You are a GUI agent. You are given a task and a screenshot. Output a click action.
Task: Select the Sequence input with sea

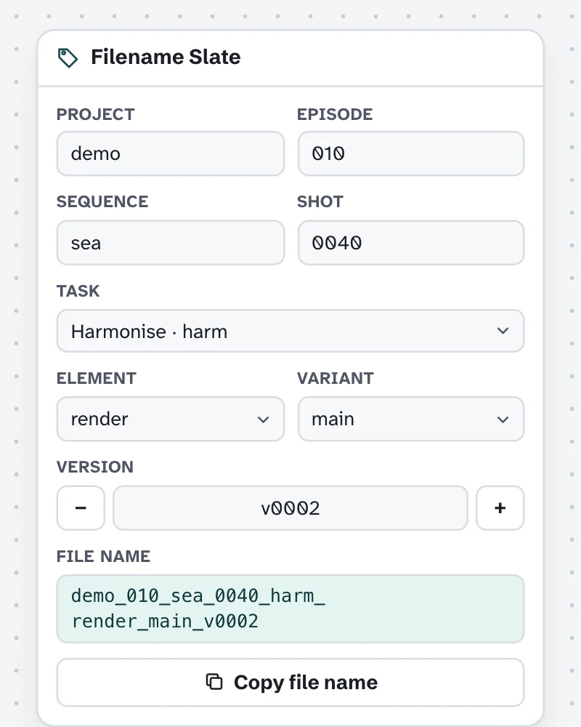tap(171, 243)
